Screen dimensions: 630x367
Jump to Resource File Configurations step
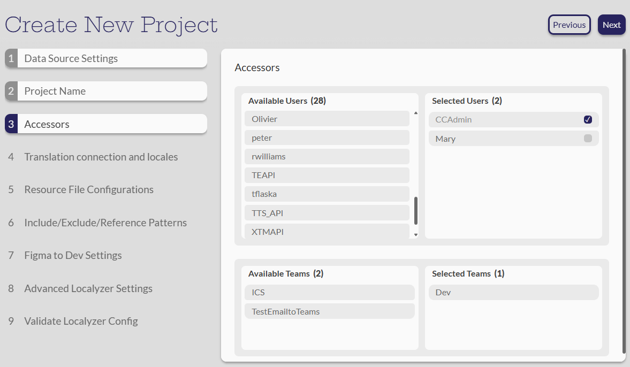tap(88, 189)
